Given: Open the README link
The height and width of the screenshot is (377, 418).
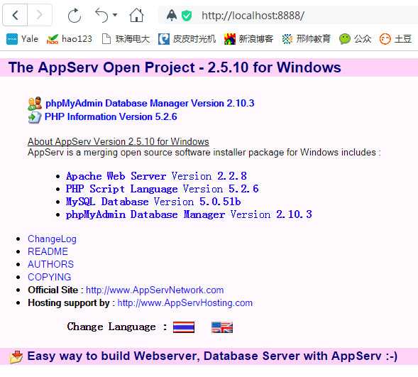Looking at the screenshot, I should click(48, 251).
